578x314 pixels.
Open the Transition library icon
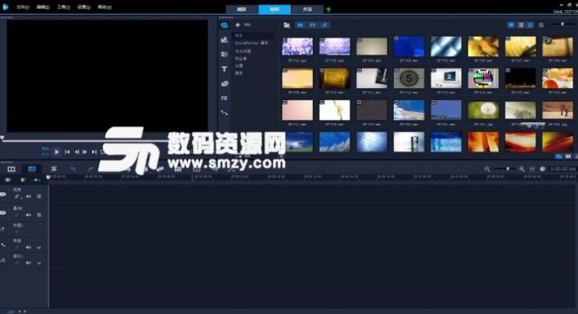click(224, 54)
